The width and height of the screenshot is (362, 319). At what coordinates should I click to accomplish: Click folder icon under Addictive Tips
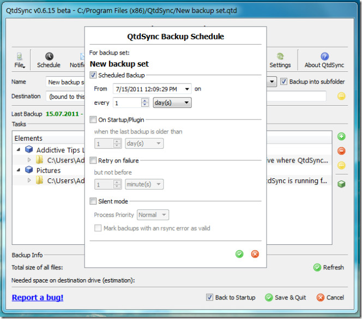[x=39, y=160]
